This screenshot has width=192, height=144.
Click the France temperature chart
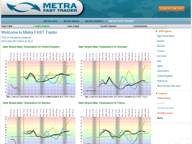[116, 126]
